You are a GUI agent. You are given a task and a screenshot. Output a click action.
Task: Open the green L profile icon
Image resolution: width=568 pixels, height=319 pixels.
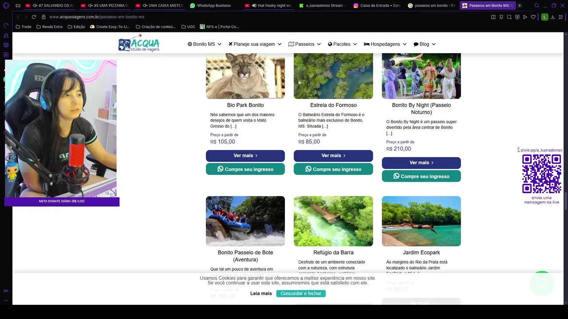[x=544, y=17]
